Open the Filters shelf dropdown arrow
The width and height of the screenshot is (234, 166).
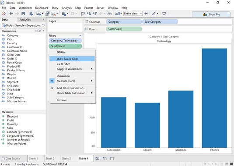point(80,36)
